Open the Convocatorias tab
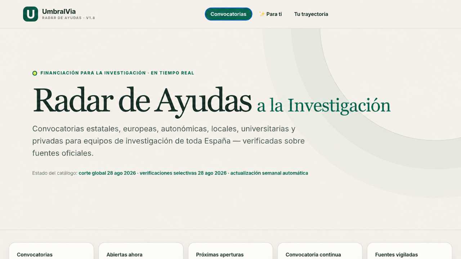The height and width of the screenshot is (259, 461). (228, 14)
